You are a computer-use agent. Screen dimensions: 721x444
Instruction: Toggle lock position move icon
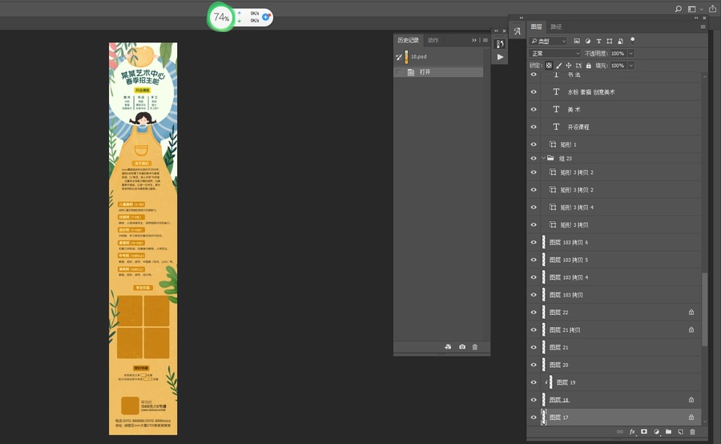[x=568, y=66]
